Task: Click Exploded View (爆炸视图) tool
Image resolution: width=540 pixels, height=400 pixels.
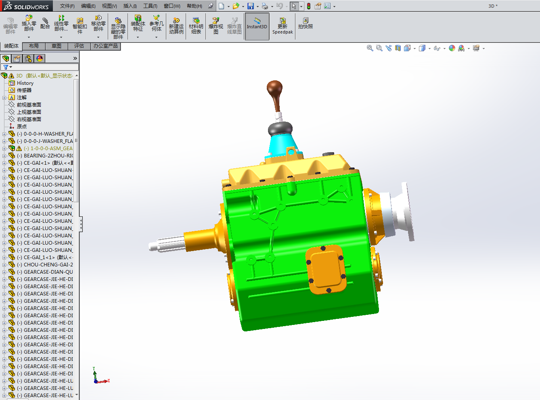Action: tap(216, 26)
